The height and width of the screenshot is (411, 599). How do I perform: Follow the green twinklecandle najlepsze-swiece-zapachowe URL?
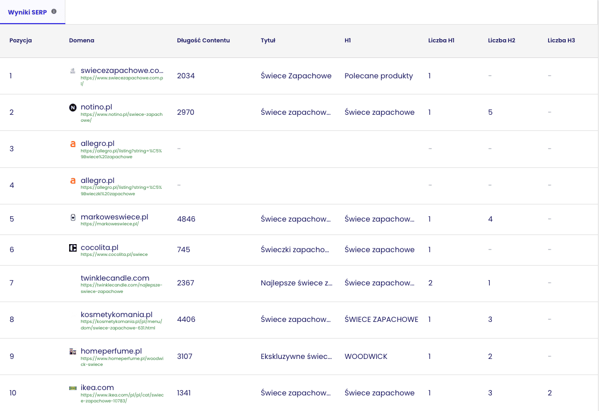pyautogui.click(x=121, y=288)
